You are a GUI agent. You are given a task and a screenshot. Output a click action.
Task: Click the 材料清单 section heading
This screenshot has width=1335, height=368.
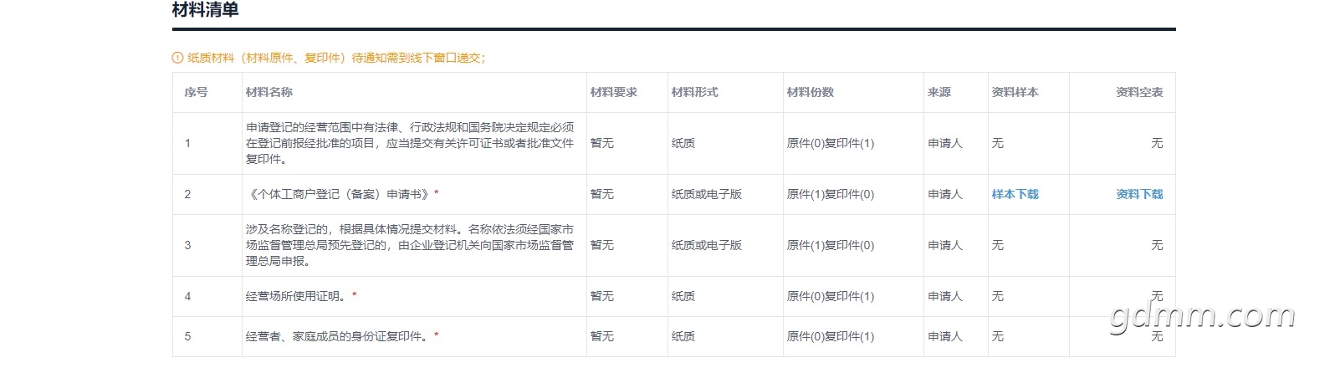(206, 10)
